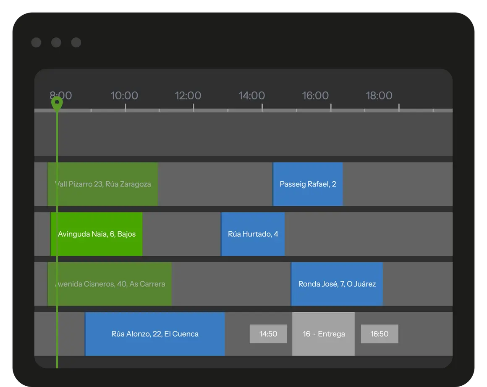487x387 pixels.
Task: Select the 16 · Entrega delivery slot
Action: pyautogui.click(x=323, y=334)
